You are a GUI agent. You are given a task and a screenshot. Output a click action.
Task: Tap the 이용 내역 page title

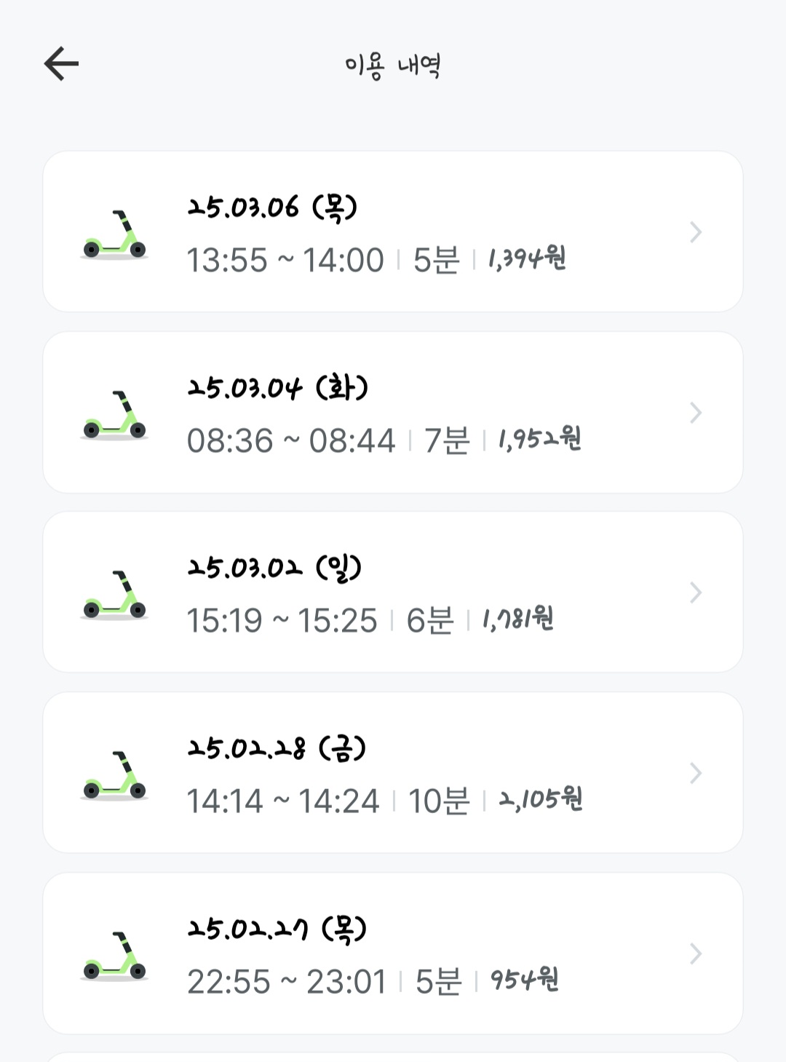(393, 66)
